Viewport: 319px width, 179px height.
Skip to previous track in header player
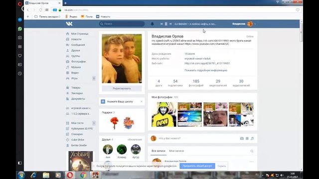click(161, 24)
